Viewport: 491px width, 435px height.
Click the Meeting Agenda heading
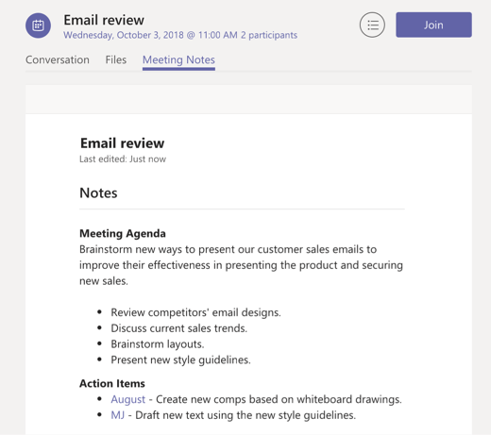(x=123, y=233)
